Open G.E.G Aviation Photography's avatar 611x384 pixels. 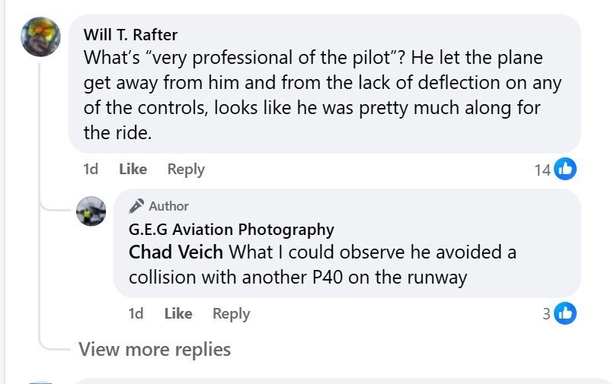point(91,211)
